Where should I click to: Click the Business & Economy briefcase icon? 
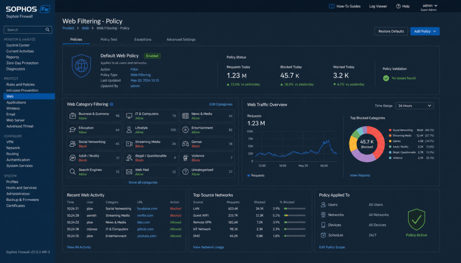click(x=72, y=116)
